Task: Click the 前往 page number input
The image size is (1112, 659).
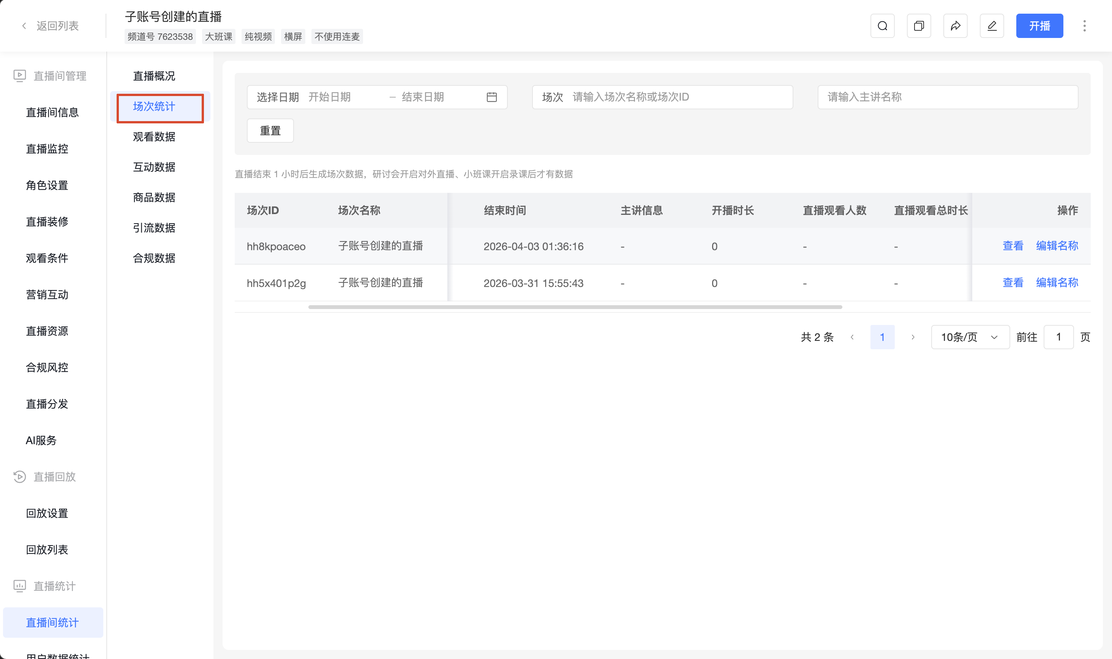Action: tap(1058, 337)
